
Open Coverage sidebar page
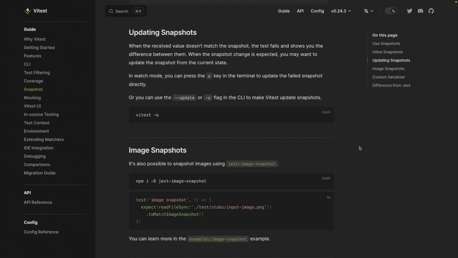pyautogui.click(x=33, y=81)
